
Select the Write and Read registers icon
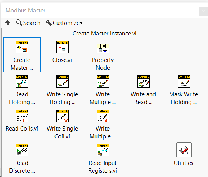pyautogui.click(x=143, y=81)
